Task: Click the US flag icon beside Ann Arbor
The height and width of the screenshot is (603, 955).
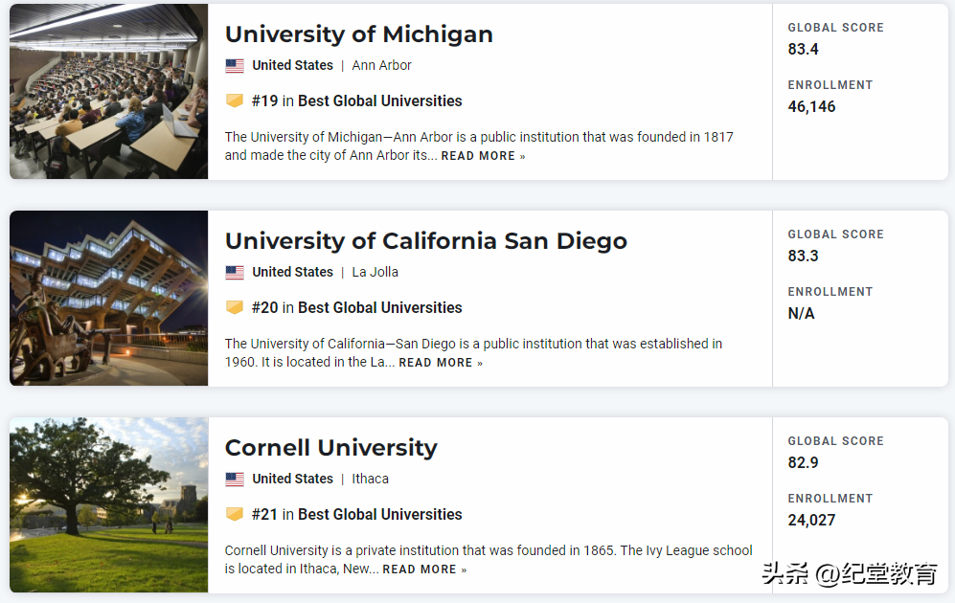Action: click(235, 66)
